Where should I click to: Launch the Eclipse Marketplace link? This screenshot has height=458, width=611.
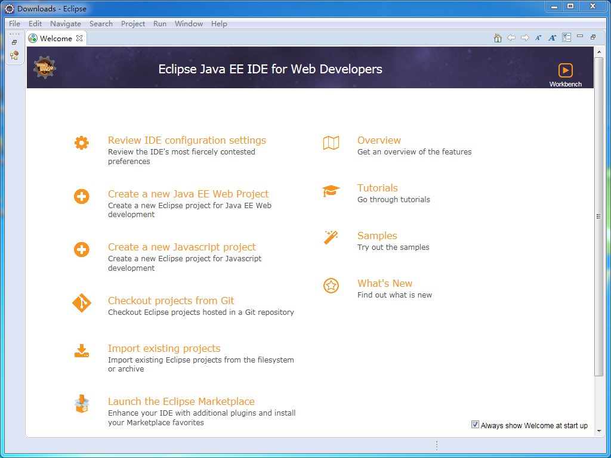[181, 401]
